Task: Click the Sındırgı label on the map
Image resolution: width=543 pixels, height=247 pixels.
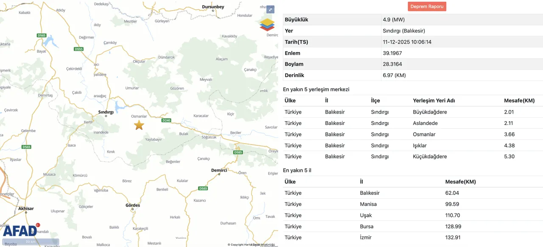Action: (x=106, y=113)
